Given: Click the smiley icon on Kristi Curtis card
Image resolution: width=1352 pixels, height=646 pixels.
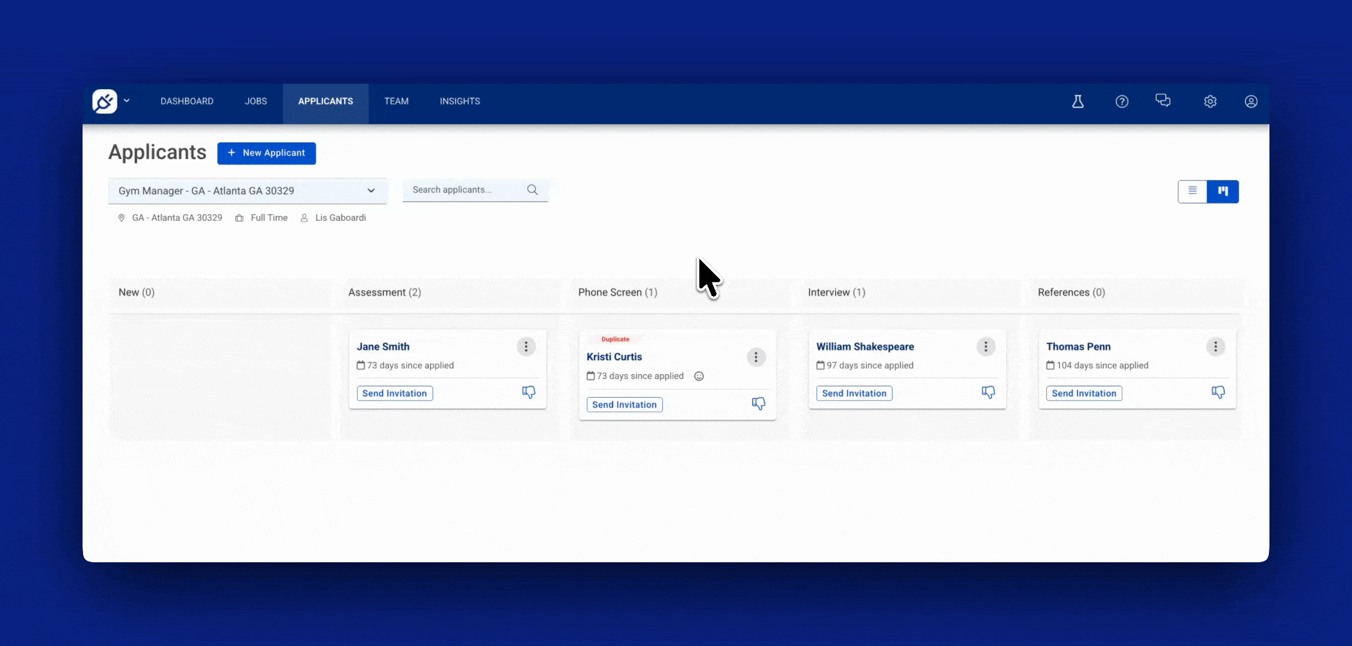Looking at the screenshot, I should [x=699, y=376].
